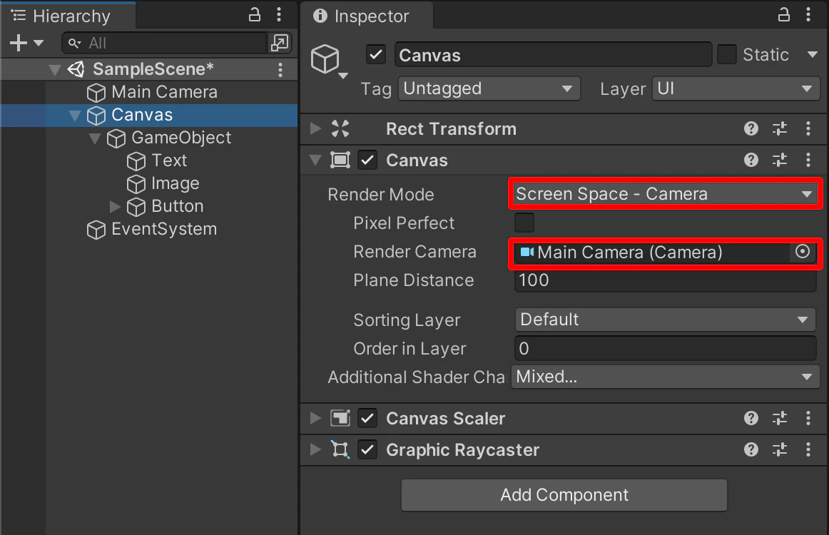Click the Order in Layer field

click(x=666, y=348)
